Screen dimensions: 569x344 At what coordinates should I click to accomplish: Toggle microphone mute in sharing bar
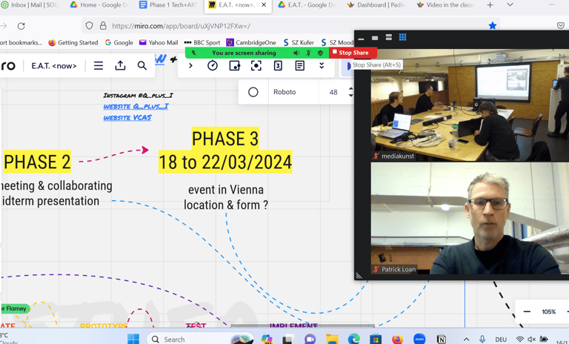click(308, 53)
